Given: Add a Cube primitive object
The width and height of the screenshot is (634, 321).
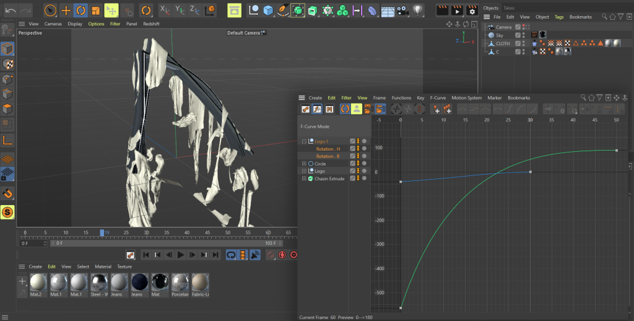Looking at the screenshot, I should [267, 11].
